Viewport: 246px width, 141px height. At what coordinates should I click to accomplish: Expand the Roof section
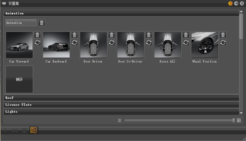point(121,98)
